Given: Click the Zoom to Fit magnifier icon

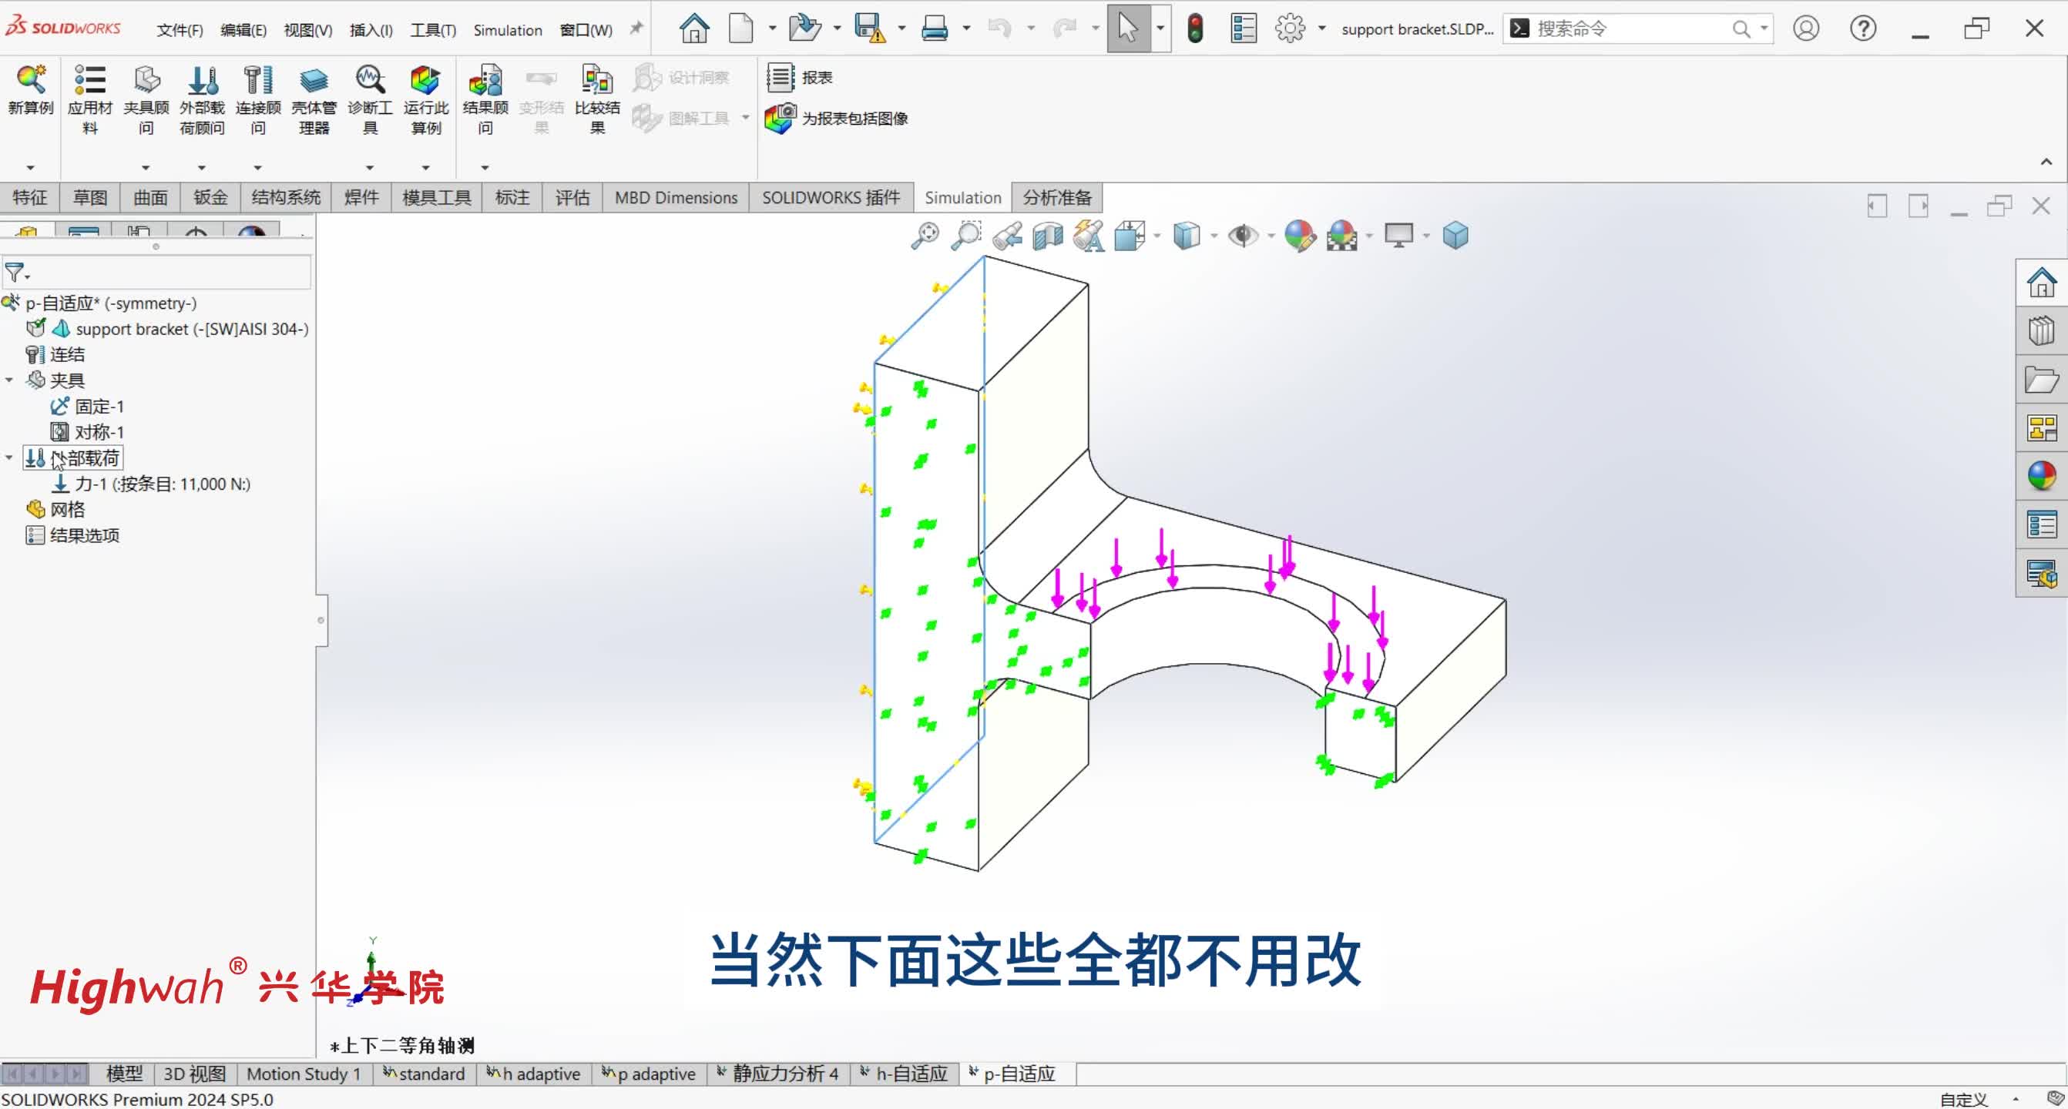Looking at the screenshot, I should click(925, 236).
